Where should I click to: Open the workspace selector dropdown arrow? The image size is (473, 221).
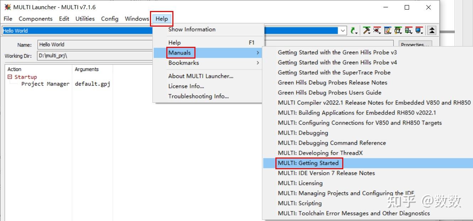343,31
